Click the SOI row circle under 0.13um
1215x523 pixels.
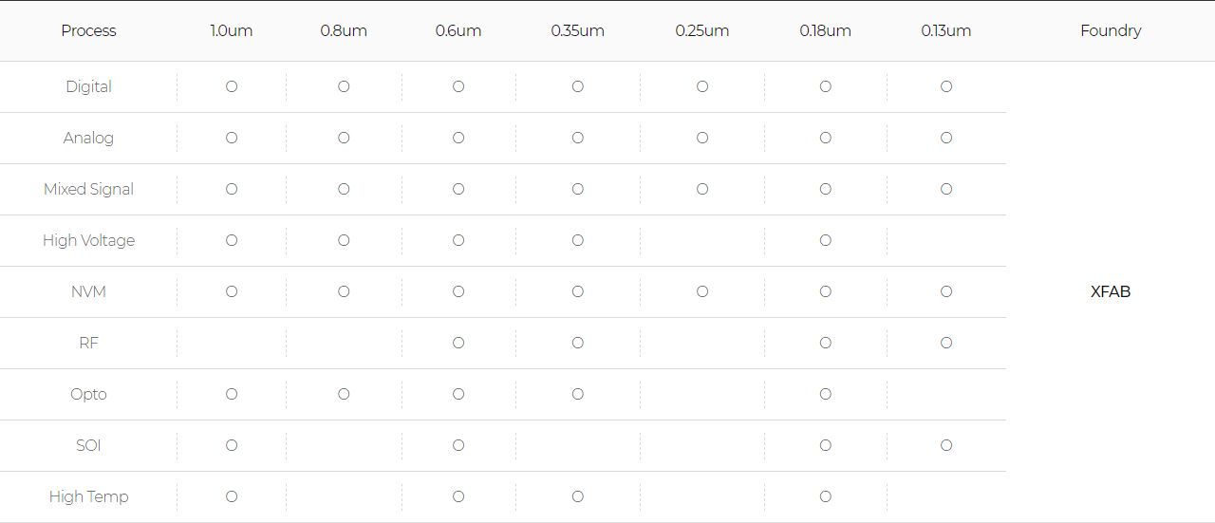pos(946,445)
